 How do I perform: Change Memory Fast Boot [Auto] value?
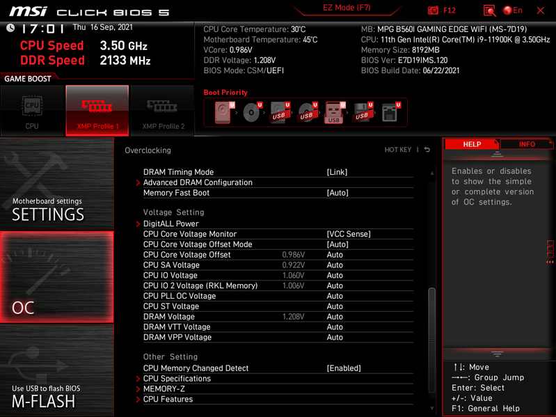coord(337,193)
